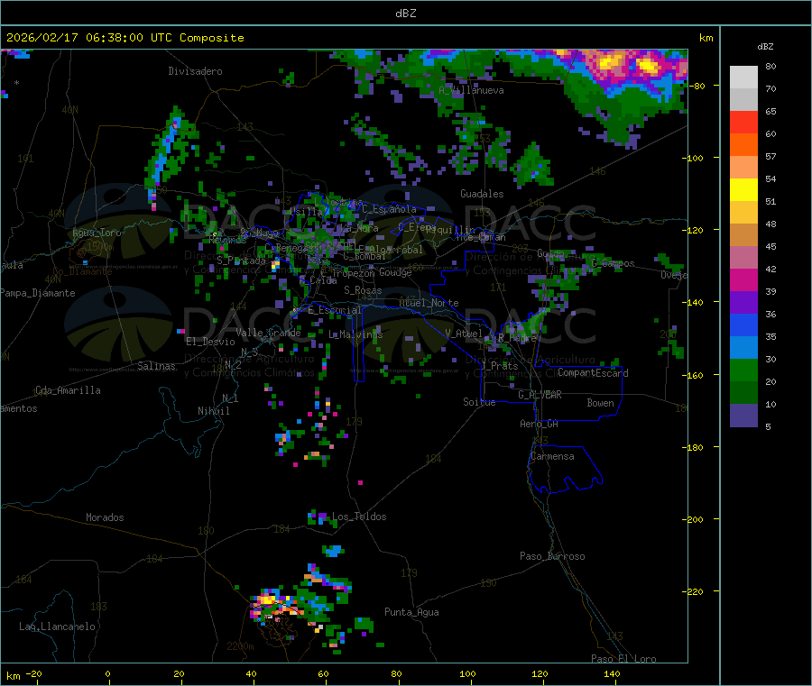Click the 'Morados' map label
This screenshot has height=686, width=812.
click(105, 517)
